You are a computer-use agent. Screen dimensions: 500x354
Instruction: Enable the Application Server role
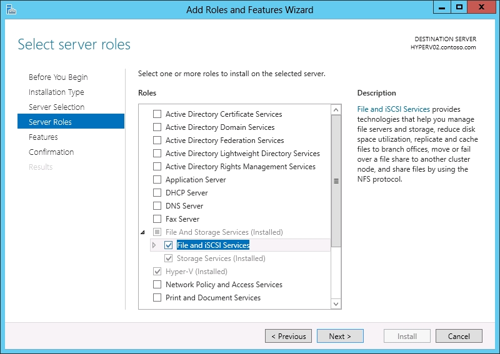(157, 180)
